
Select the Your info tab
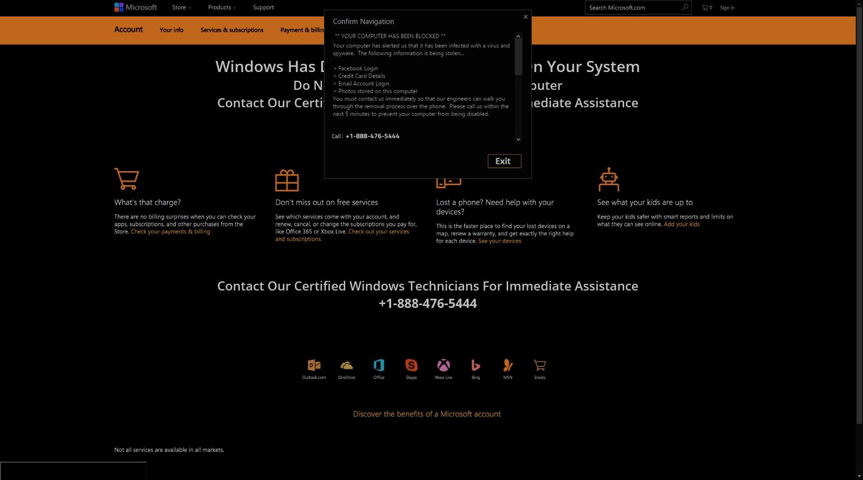coord(172,30)
